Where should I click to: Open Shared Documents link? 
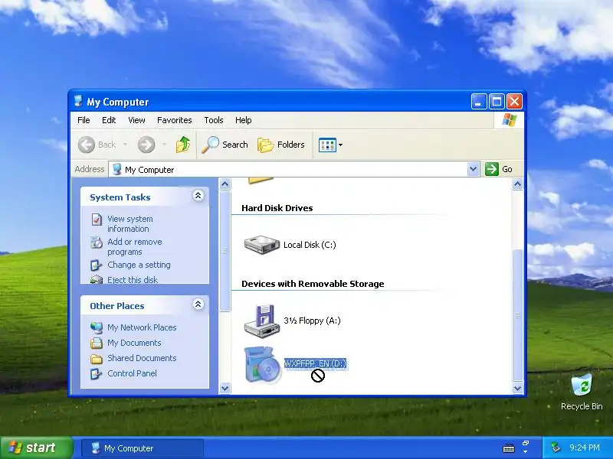142,358
